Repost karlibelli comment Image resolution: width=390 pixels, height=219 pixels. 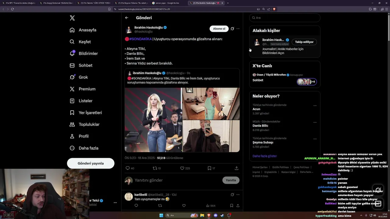160,206
